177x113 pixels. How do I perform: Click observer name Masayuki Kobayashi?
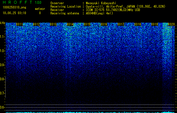point(101,3)
